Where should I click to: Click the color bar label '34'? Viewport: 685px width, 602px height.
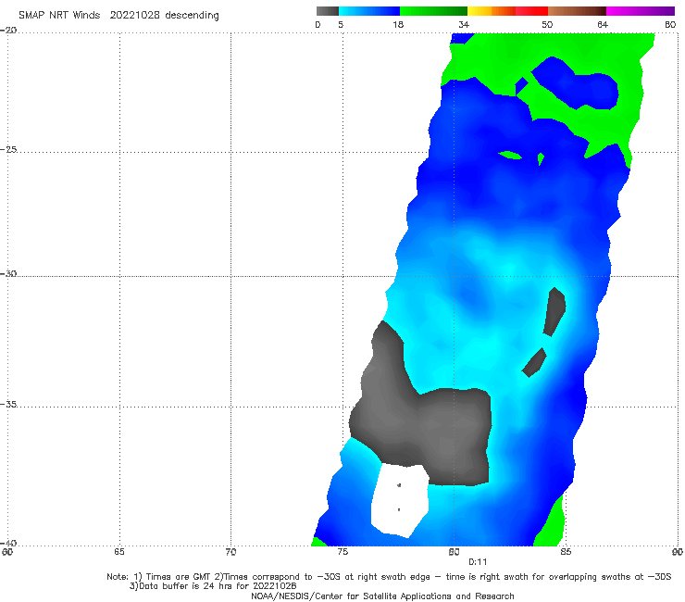click(x=464, y=24)
